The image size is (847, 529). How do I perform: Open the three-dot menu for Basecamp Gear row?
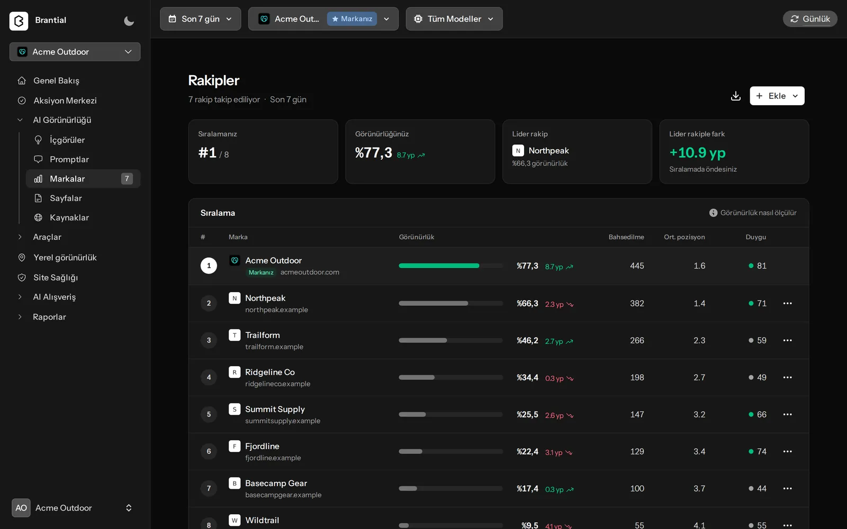click(x=787, y=488)
